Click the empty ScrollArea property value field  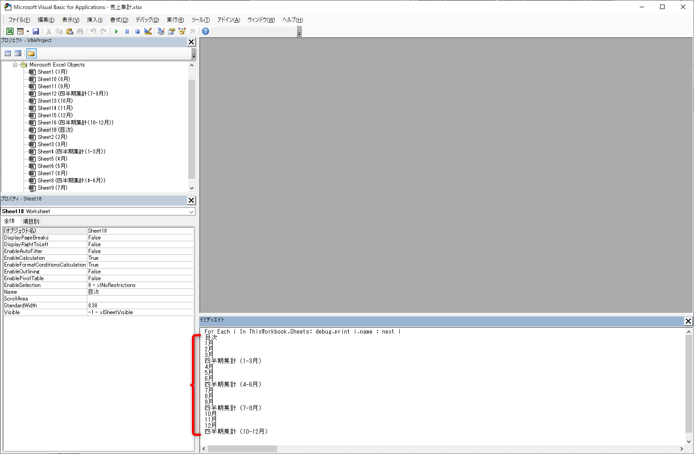point(140,299)
